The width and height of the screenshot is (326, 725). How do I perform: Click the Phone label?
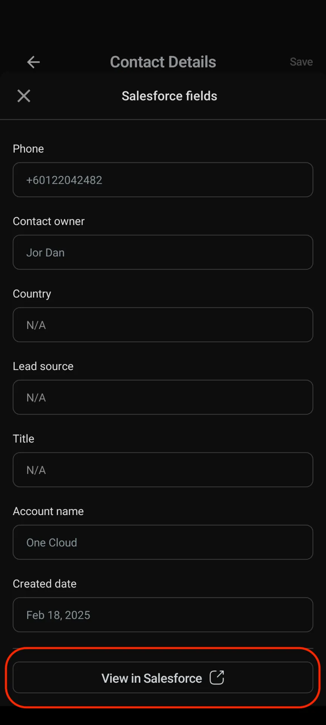click(x=28, y=149)
